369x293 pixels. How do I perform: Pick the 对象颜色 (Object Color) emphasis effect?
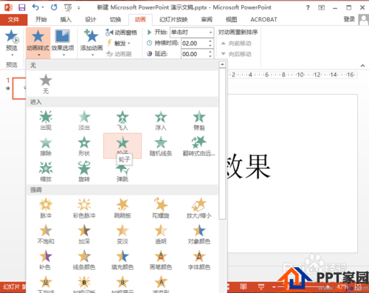[199, 234]
